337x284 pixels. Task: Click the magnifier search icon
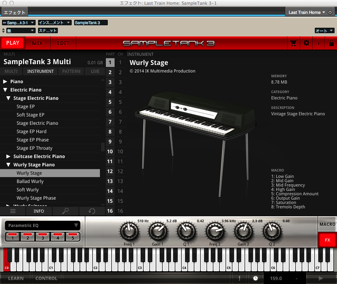click(x=65, y=211)
